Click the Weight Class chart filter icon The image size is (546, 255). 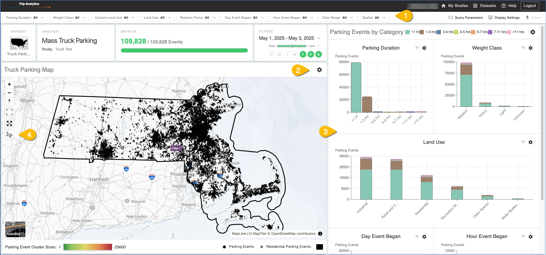523,48
